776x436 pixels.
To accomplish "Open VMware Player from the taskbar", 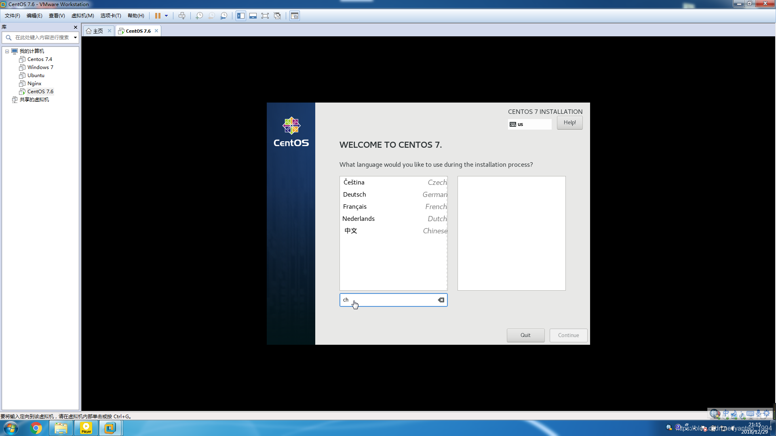I will click(86, 428).
